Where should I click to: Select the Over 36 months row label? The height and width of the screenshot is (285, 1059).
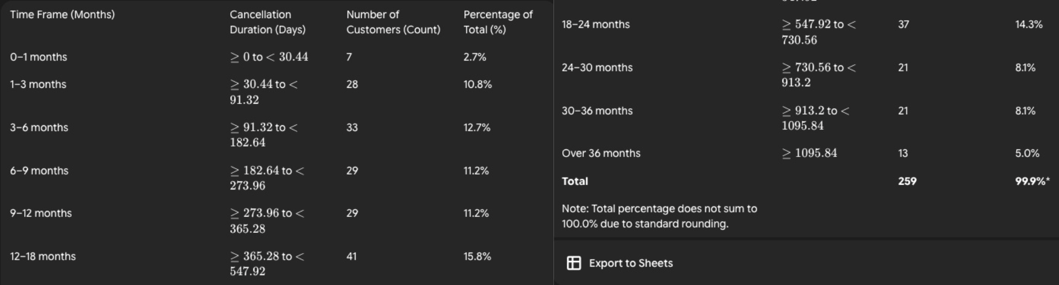(x=601, y=153)
